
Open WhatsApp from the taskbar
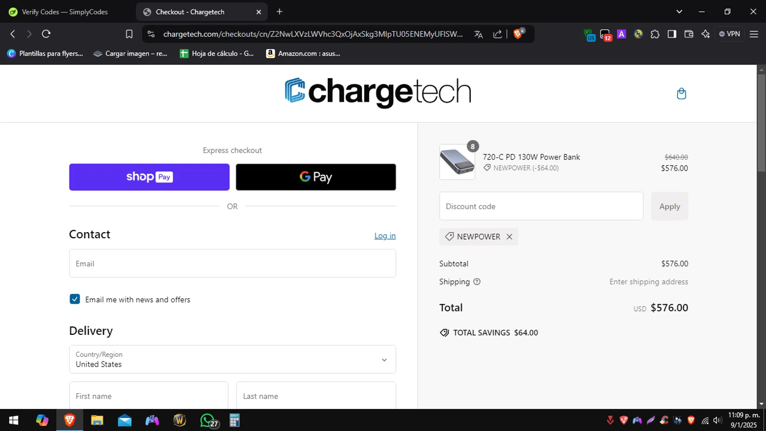click(x=208, y=420)
